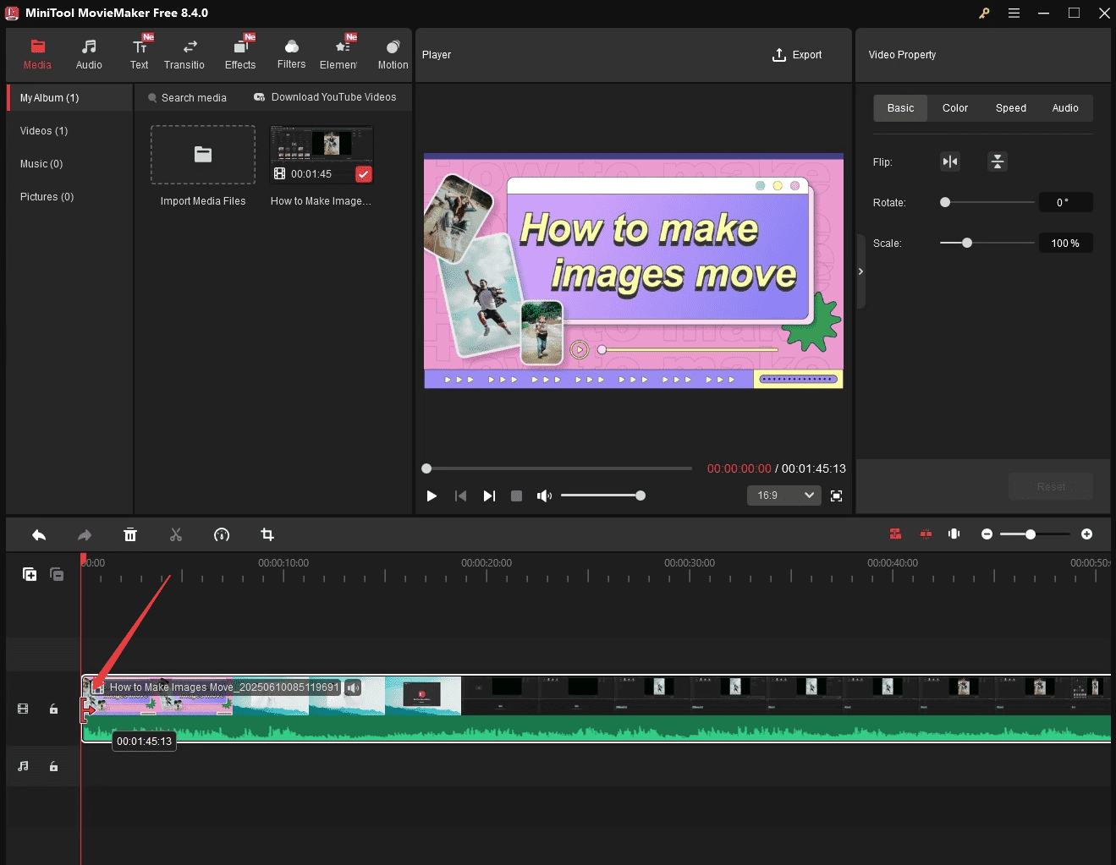Open the Effects panel
The image size is (1116, 865).
pyautogui.click(x=240, y=53)
